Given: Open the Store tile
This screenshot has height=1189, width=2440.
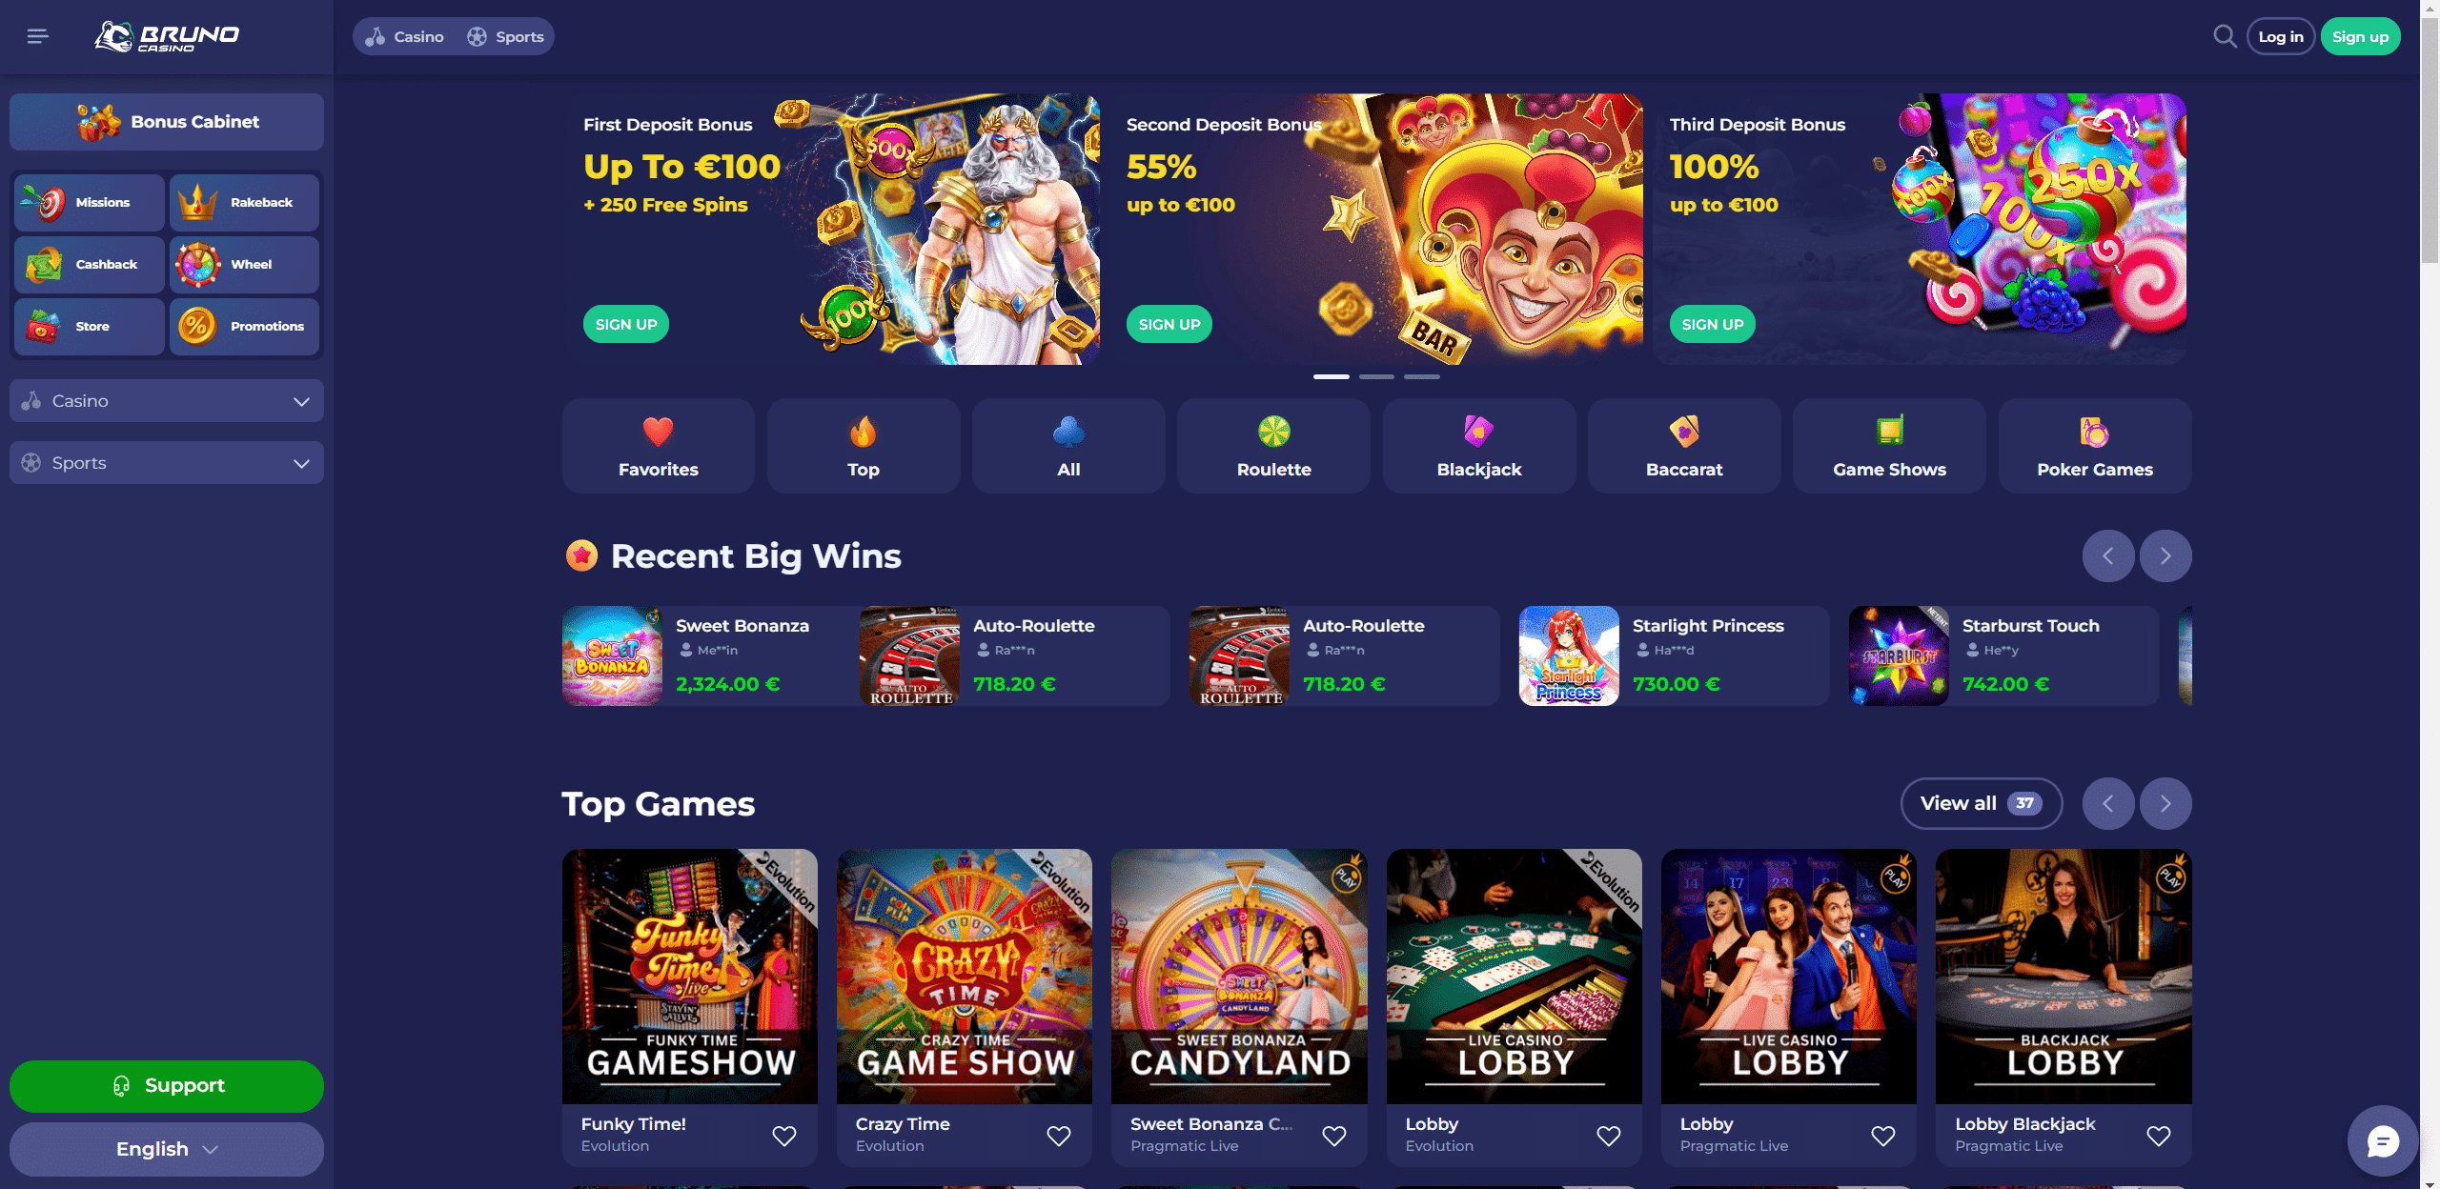Looking at the screenshot, I should pyautogui.click(x=90, y=326).
